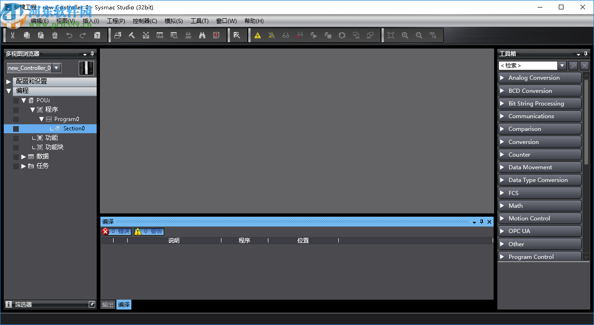594x325 pixels.
Task: Select Section0 in the project tree
Action: point(75,128)
